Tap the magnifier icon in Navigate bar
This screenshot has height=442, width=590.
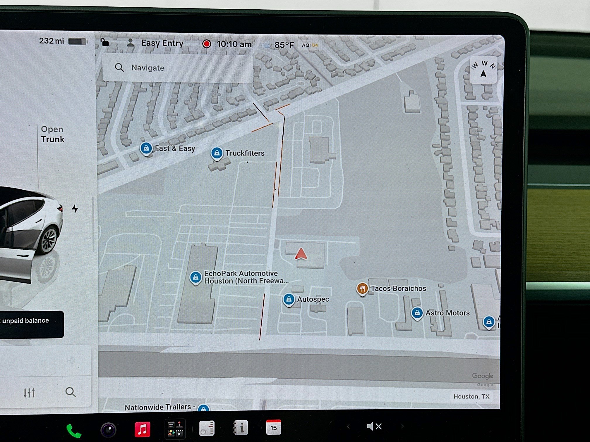[x=119, y=68]
